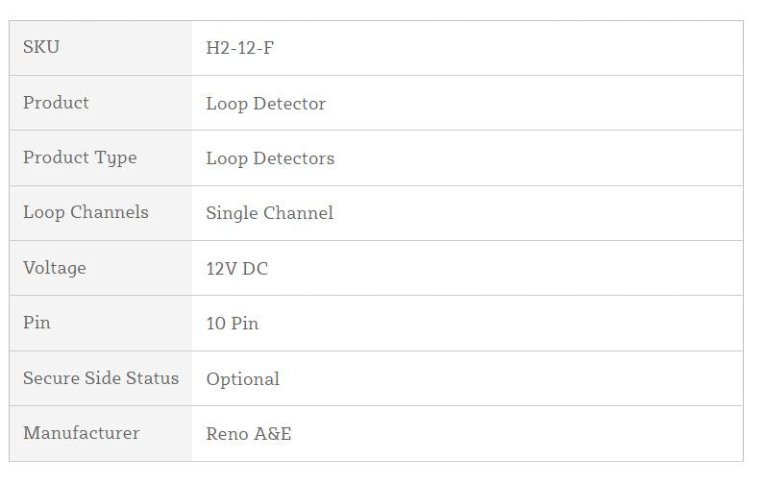The width and height of the screenshot is (763, 483).
Task: Click the word Channel in Single Channel value
Action: click(x=298, y=213)
